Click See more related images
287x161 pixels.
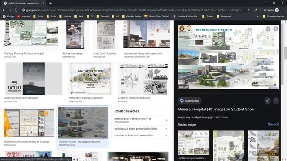pyautogui.click(x=274, y=124)
